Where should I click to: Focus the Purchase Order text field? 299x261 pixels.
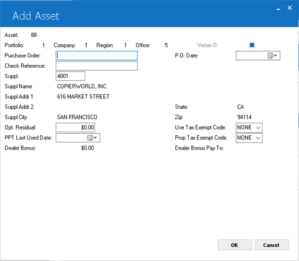click(97, 56)
